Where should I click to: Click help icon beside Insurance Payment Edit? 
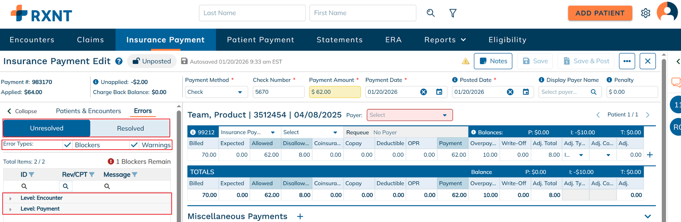coord(119,61)
